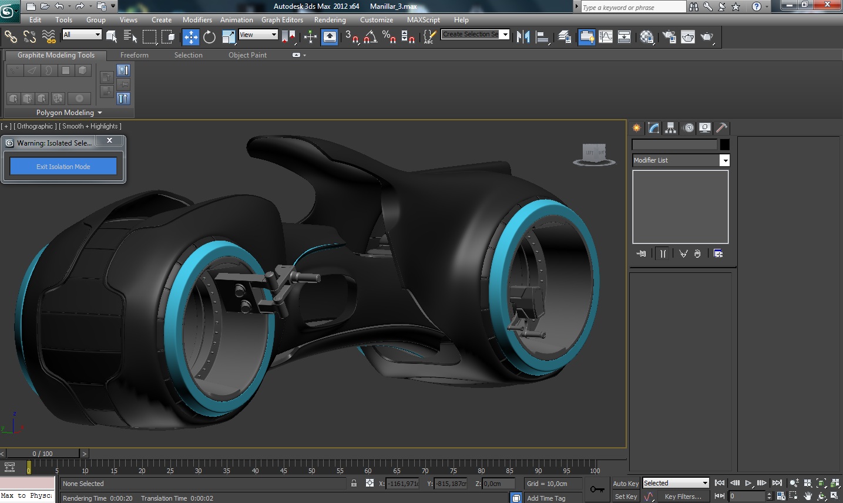The height and width of the screenshot is (503, 843).
Task: Toggle the 3D Snaps button
Action: click(x=351, y=37)
